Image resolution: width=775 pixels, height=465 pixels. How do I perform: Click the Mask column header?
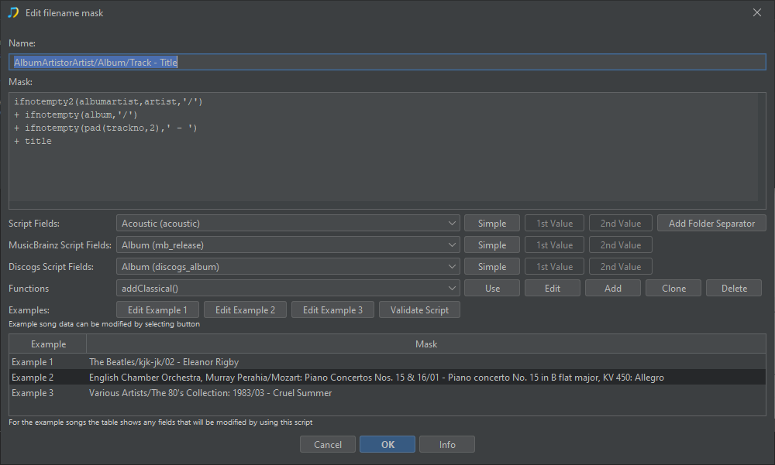[x=425, y=344]
